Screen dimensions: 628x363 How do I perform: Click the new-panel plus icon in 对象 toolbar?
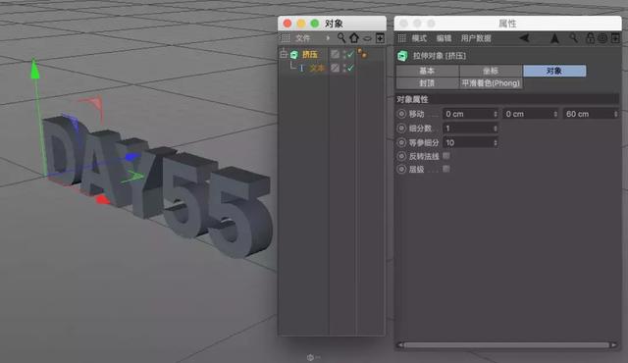(380, 38)
